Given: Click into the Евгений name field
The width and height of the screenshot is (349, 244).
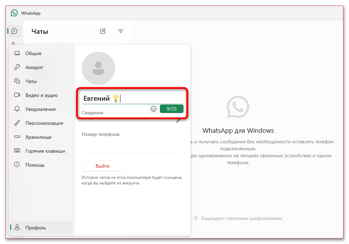Looking at the screenshot, I should coord(132,98).
